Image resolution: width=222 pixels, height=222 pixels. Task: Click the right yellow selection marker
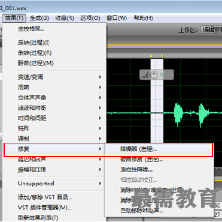(163, 56)
